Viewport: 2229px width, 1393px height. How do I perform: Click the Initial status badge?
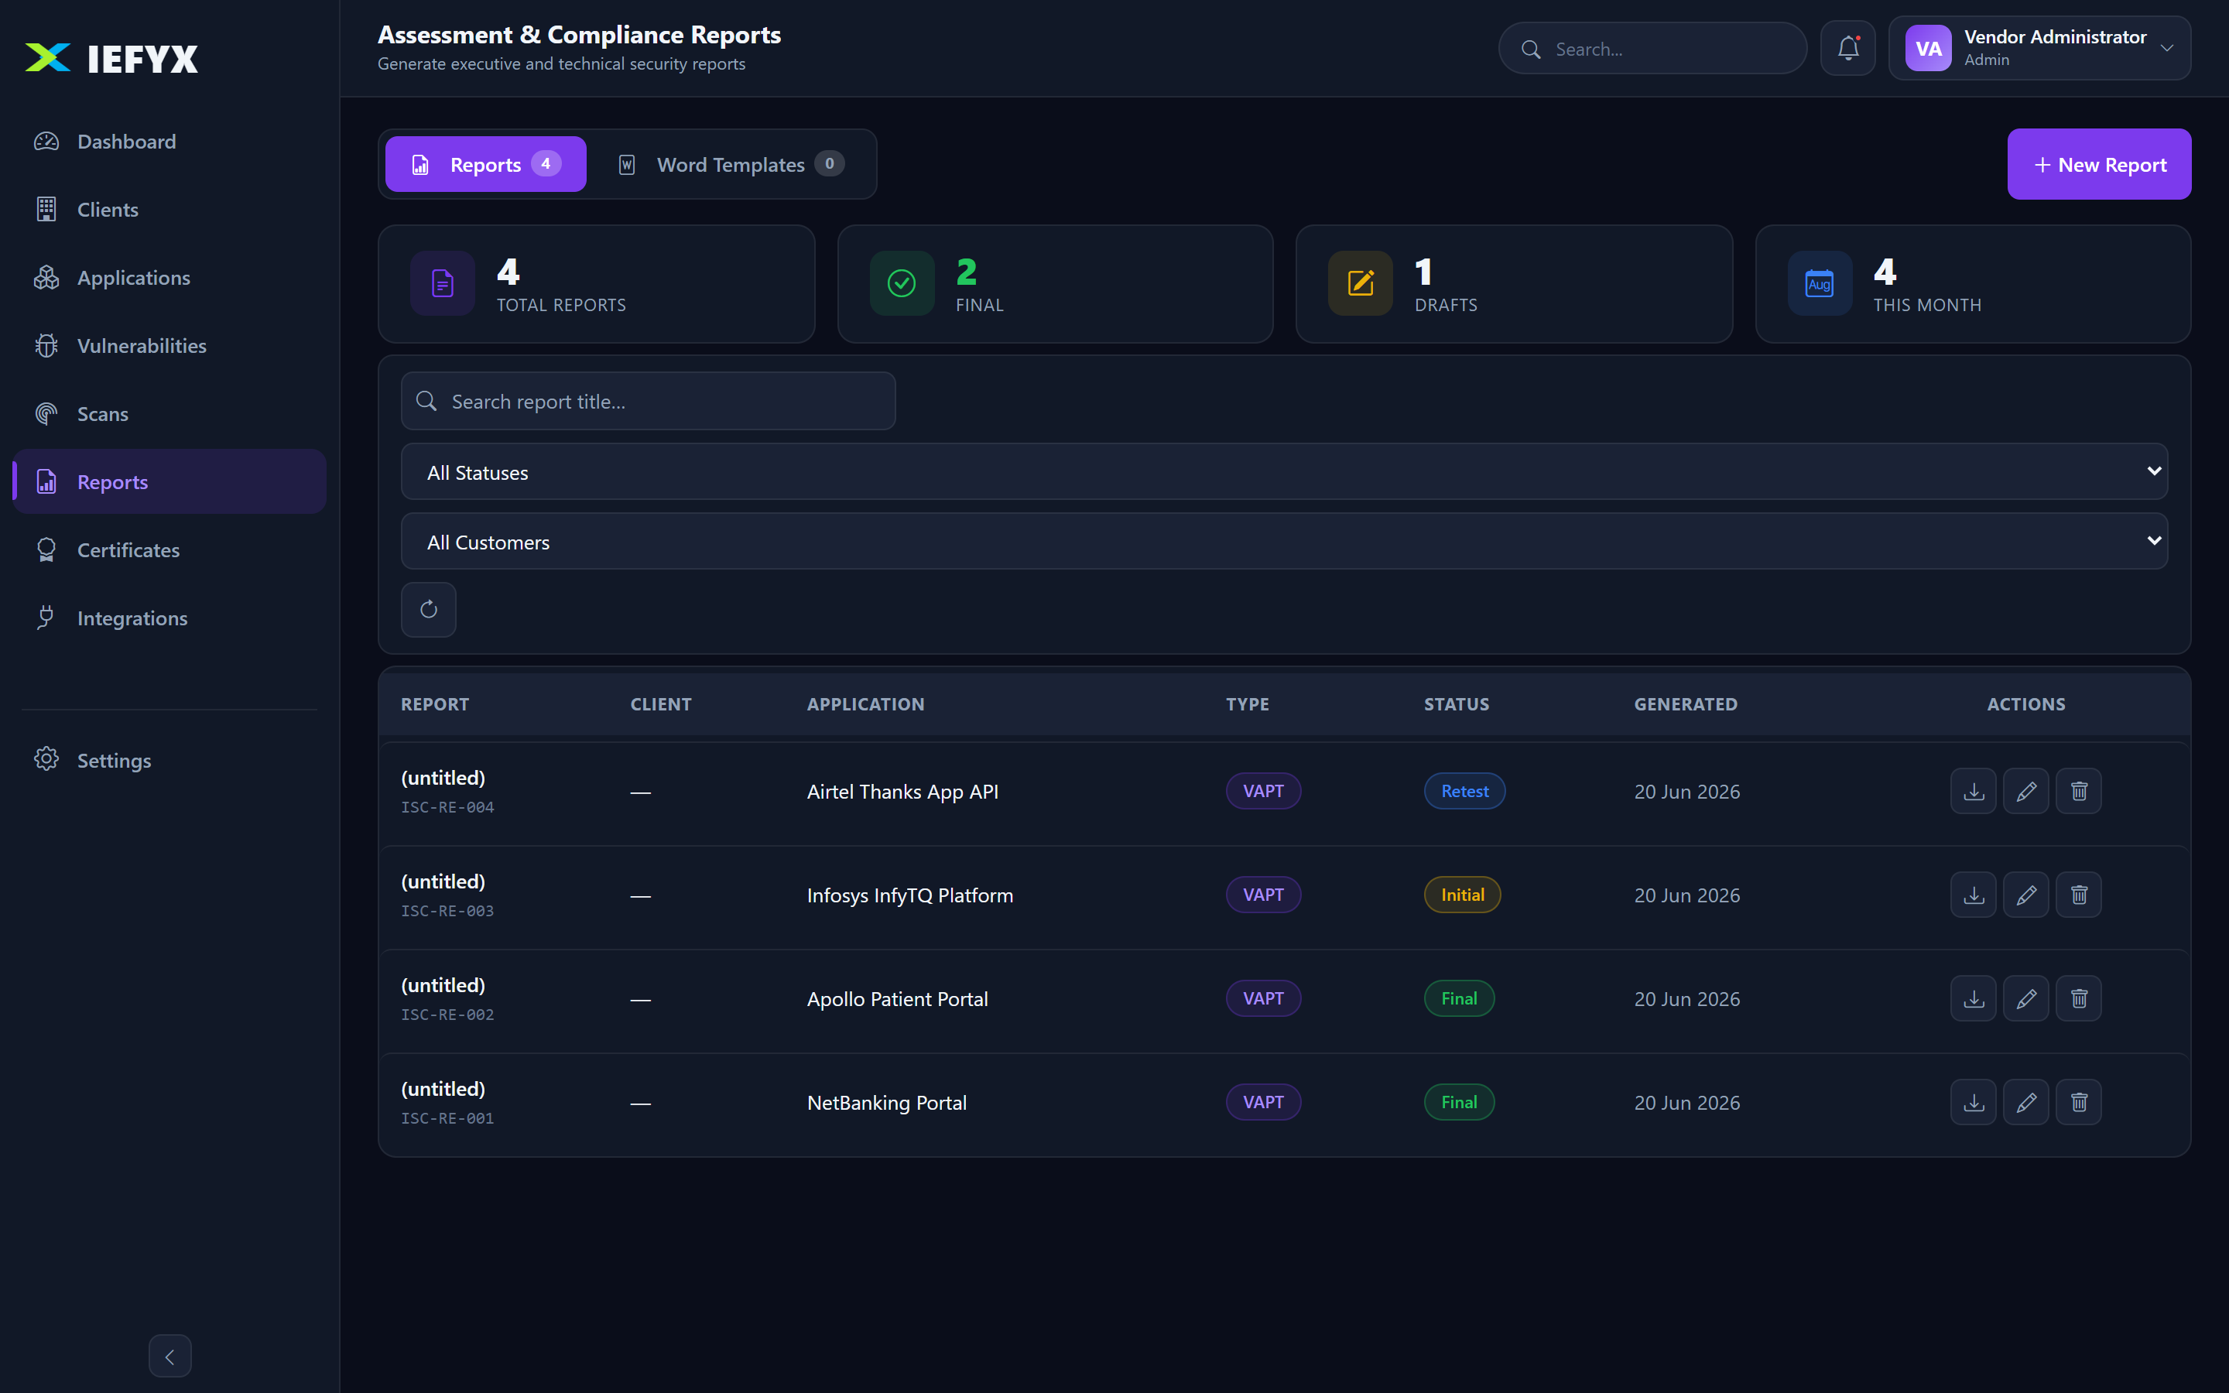(x=1463, y=895)
